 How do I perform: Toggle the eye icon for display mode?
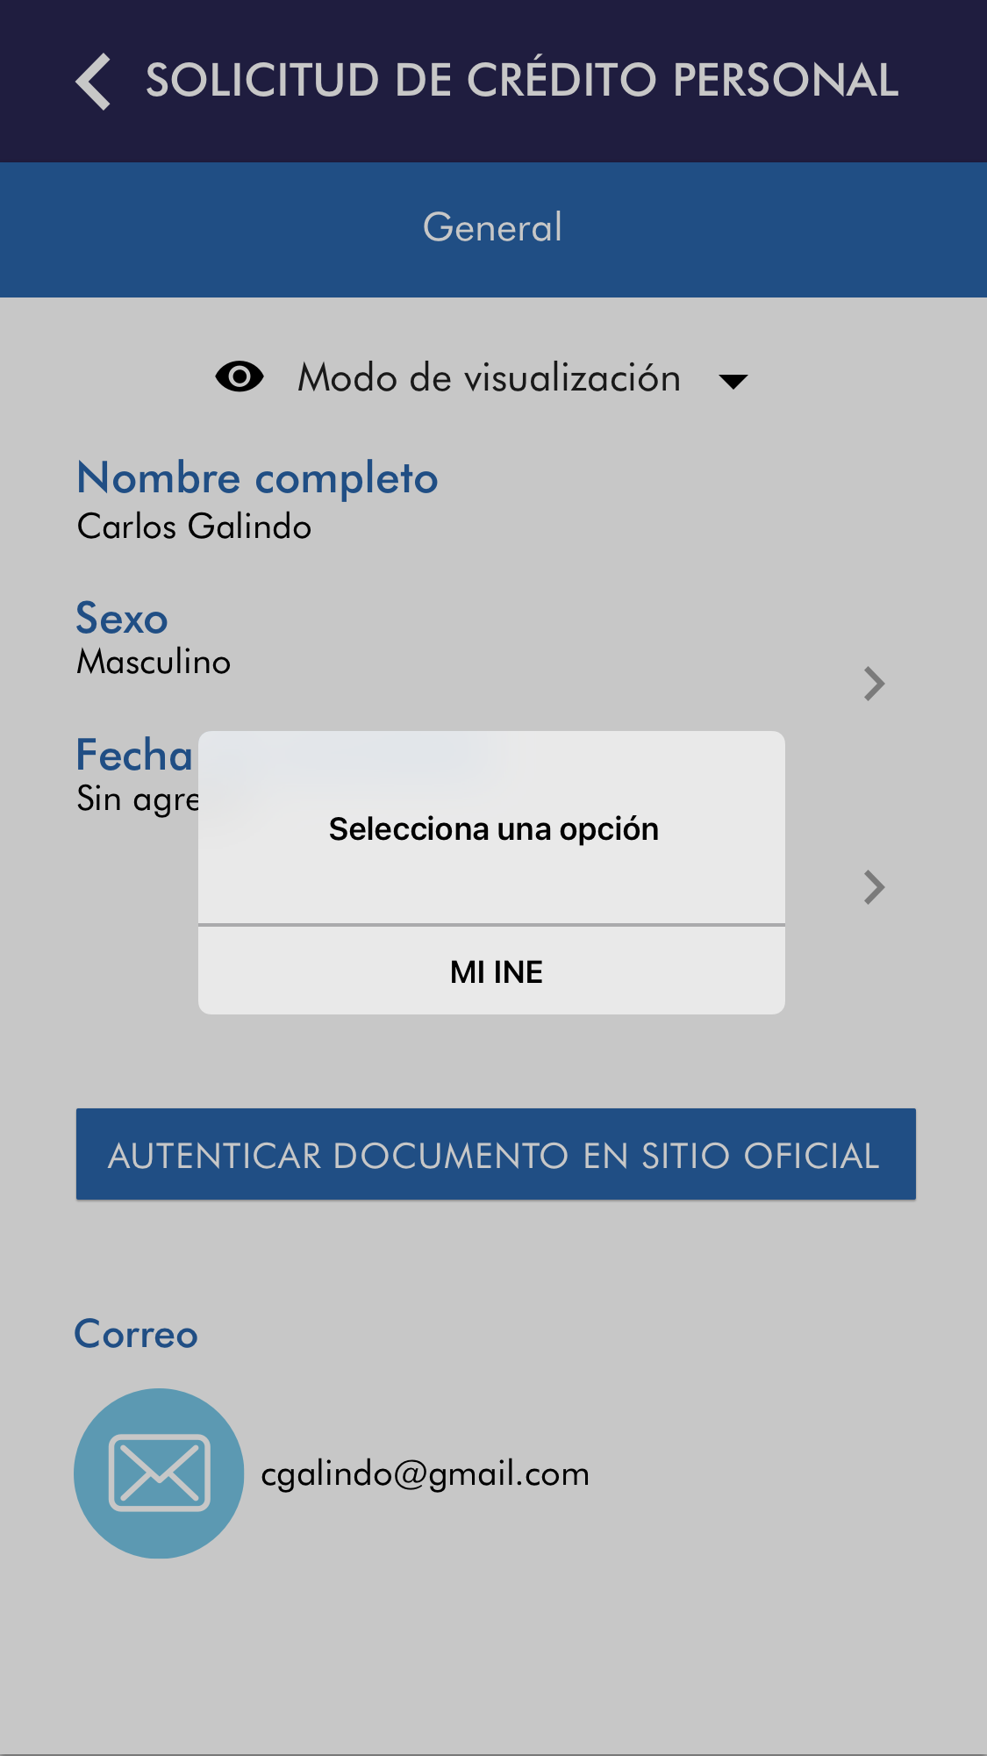click(240, 377)
